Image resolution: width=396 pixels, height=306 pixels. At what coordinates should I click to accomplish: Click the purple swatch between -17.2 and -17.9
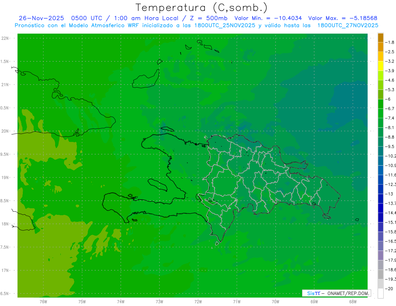(380, 255)
